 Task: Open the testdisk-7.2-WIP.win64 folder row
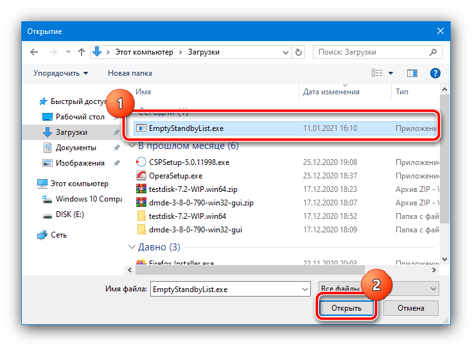click(286, 216)
